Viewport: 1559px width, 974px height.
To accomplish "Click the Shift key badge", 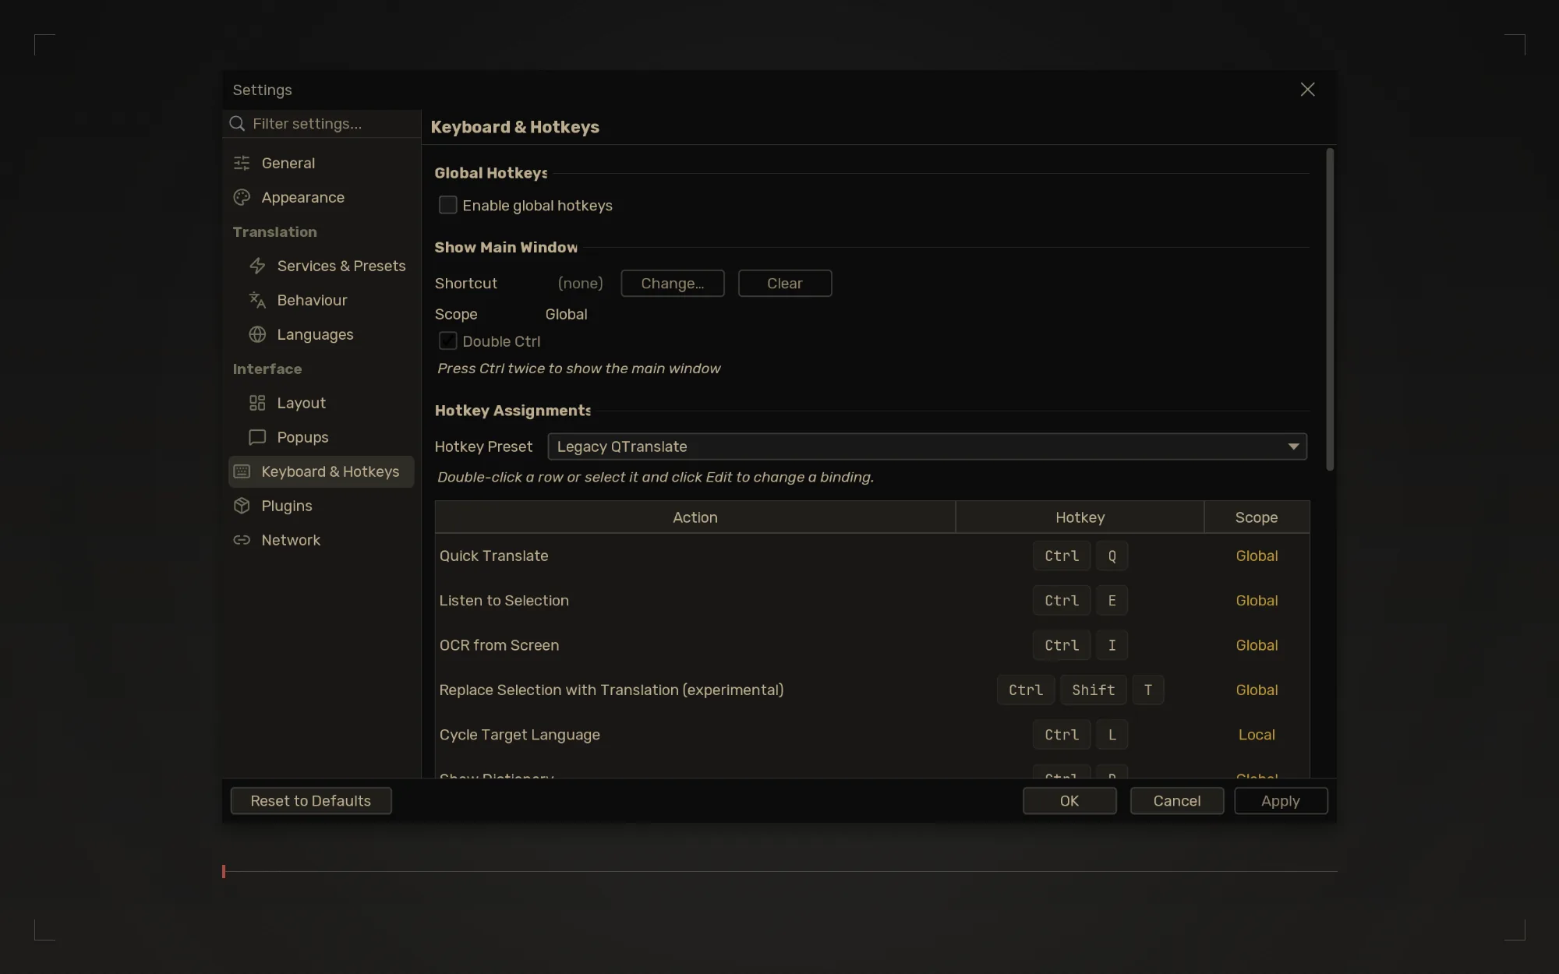I will point(1093,690).
